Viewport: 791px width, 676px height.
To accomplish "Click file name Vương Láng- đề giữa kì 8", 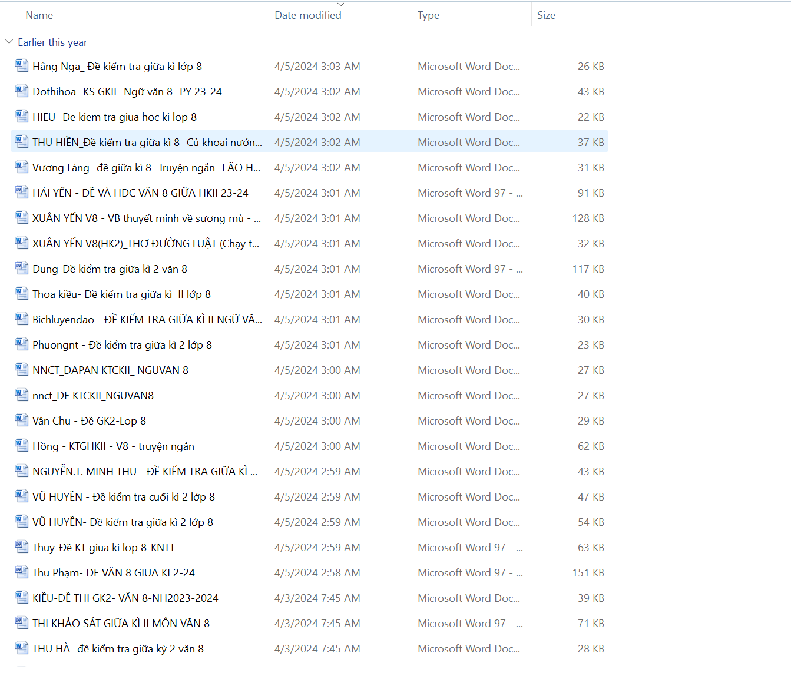I will coord(147,168).
